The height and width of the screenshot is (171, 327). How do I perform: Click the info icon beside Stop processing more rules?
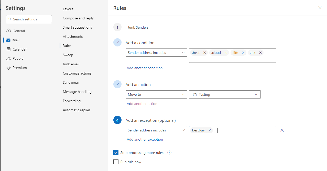169,153
